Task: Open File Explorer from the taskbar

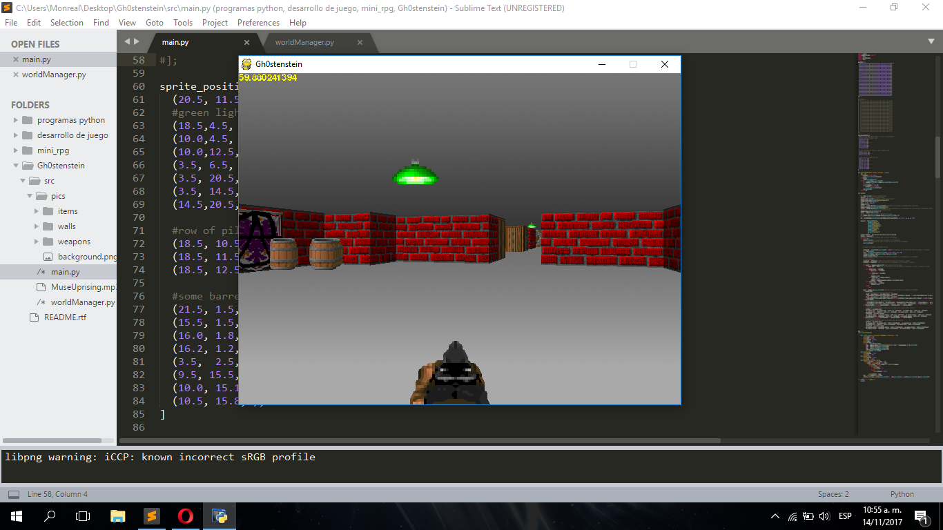Action: (117, 516)
